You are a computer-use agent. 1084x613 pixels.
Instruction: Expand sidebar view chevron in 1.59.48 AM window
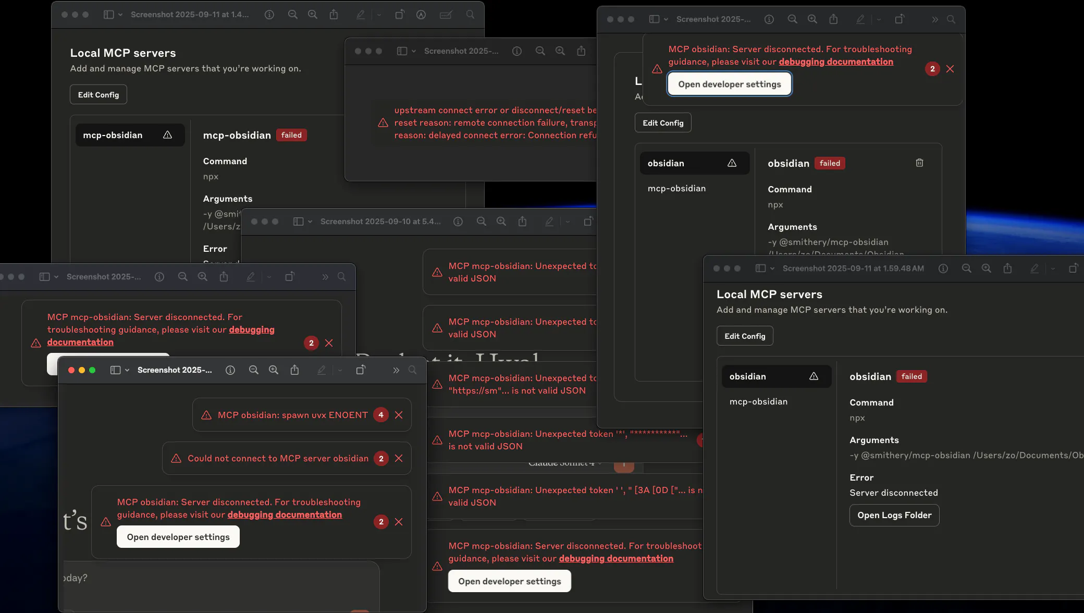(x=772, y=268)
